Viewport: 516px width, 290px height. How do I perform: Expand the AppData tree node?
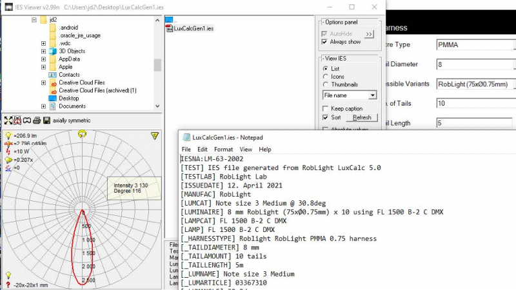click(x=43, y=59)
